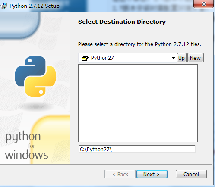215x187 pixels.
Task: Click the 'Select Destination Directory' heading
Action: (122, 22)
